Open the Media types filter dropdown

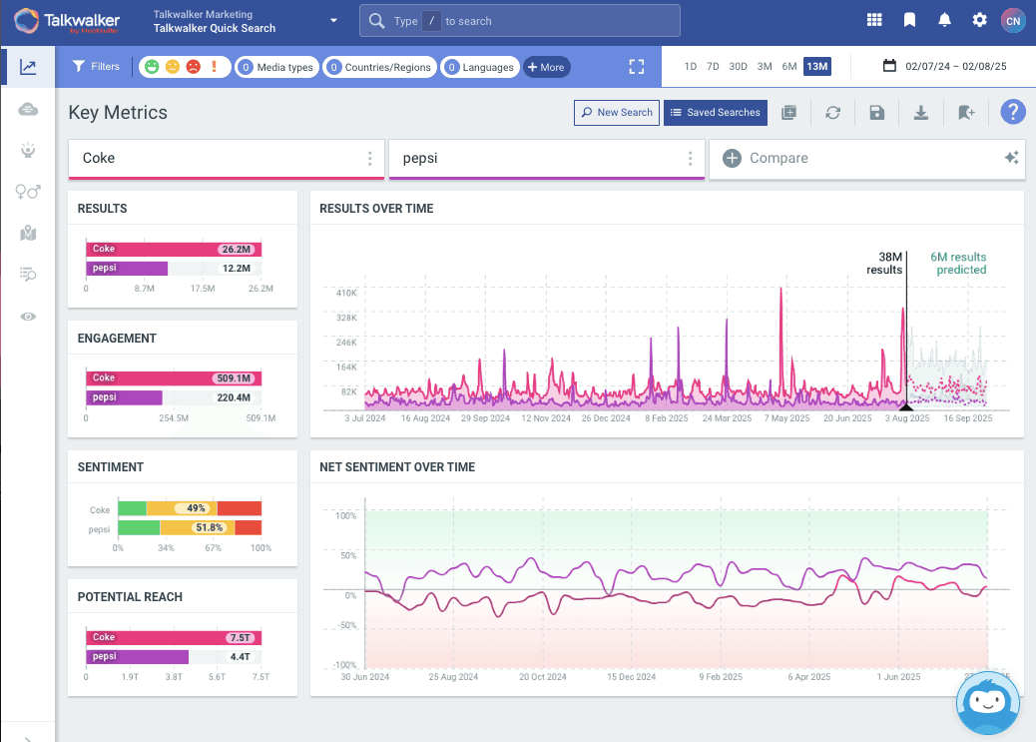pos(276,67)
